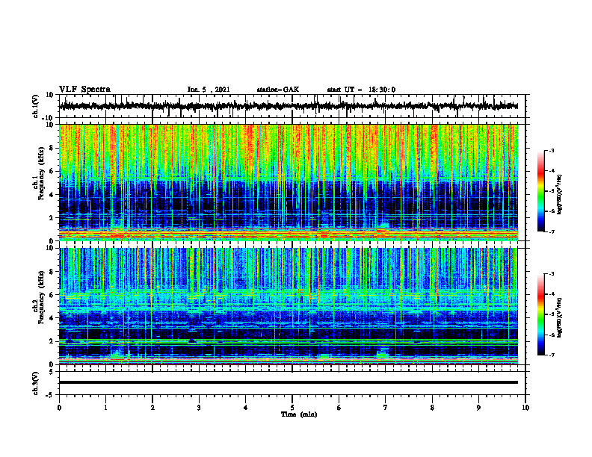Click the -7 value on ch.2 color bar
The width and height of the screenshot is (592, 457).
click(x=551, y=355)
